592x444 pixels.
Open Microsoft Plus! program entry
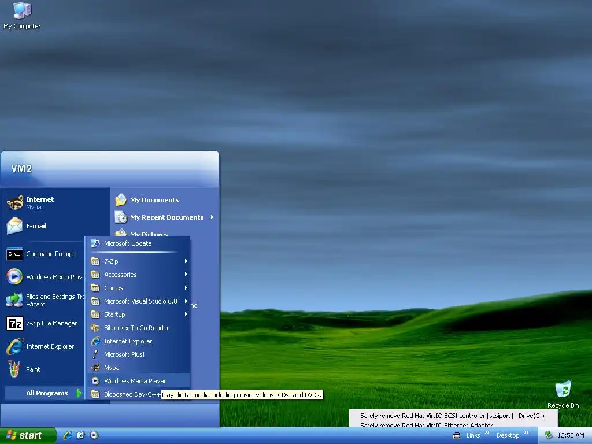(139, 354)
